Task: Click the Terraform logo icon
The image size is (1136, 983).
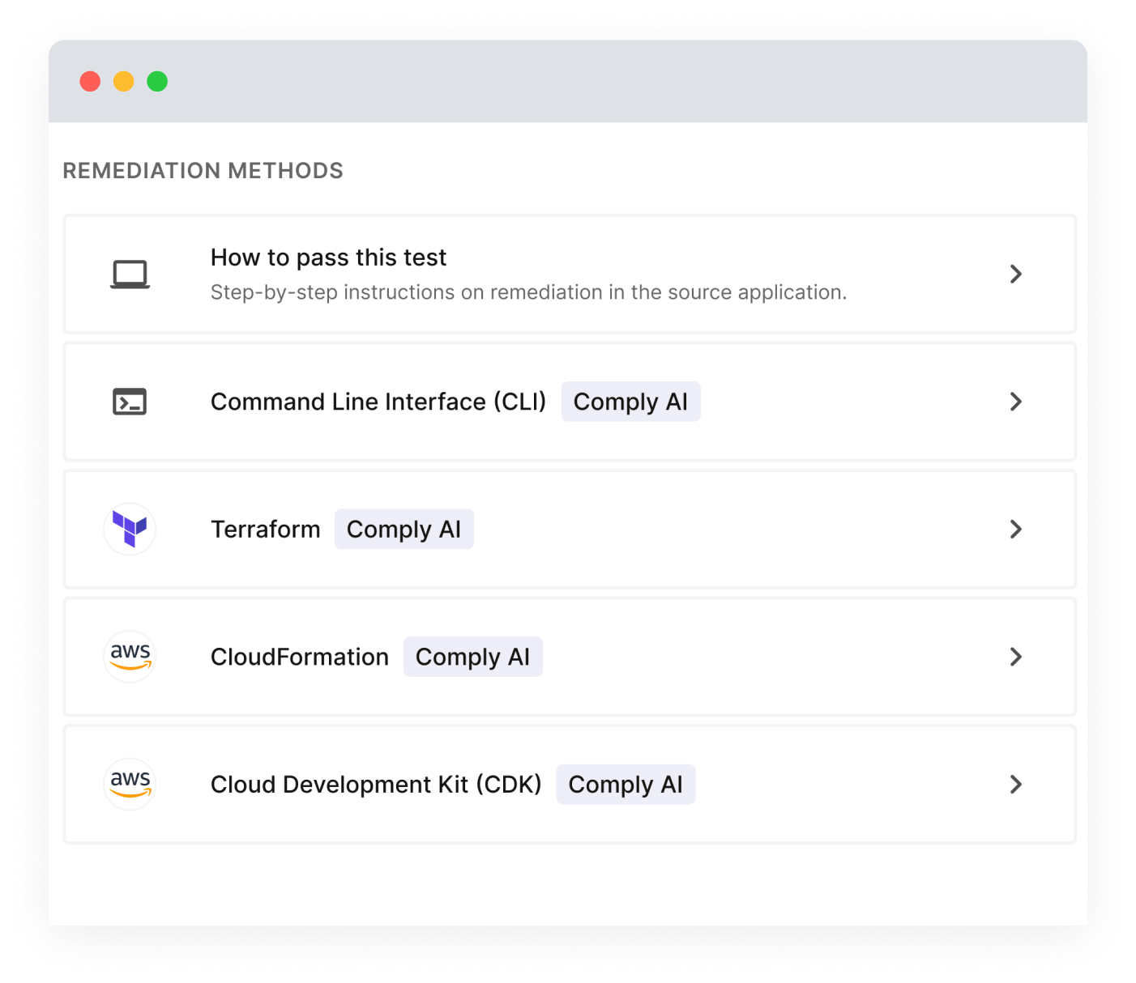Action: pos(130,529)
